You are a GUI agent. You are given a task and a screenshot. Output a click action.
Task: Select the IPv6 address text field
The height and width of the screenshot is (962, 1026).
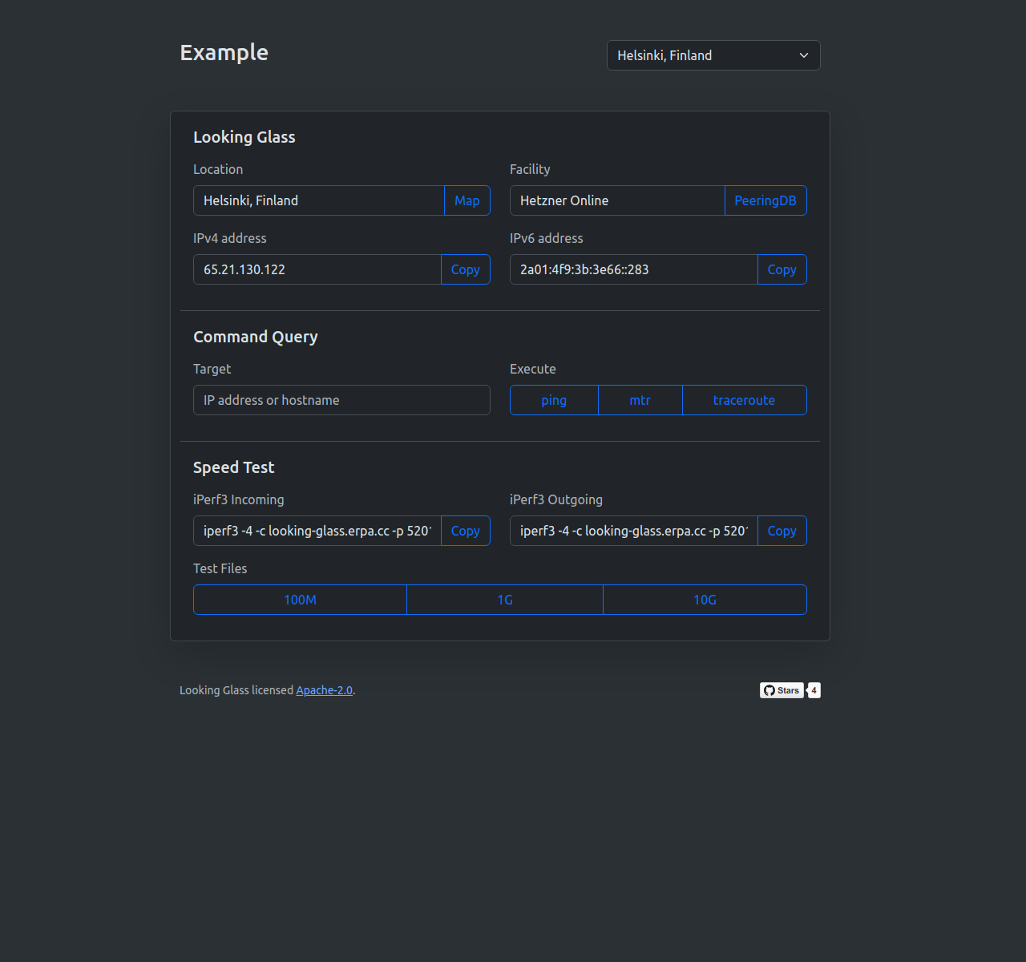(633, 269)
